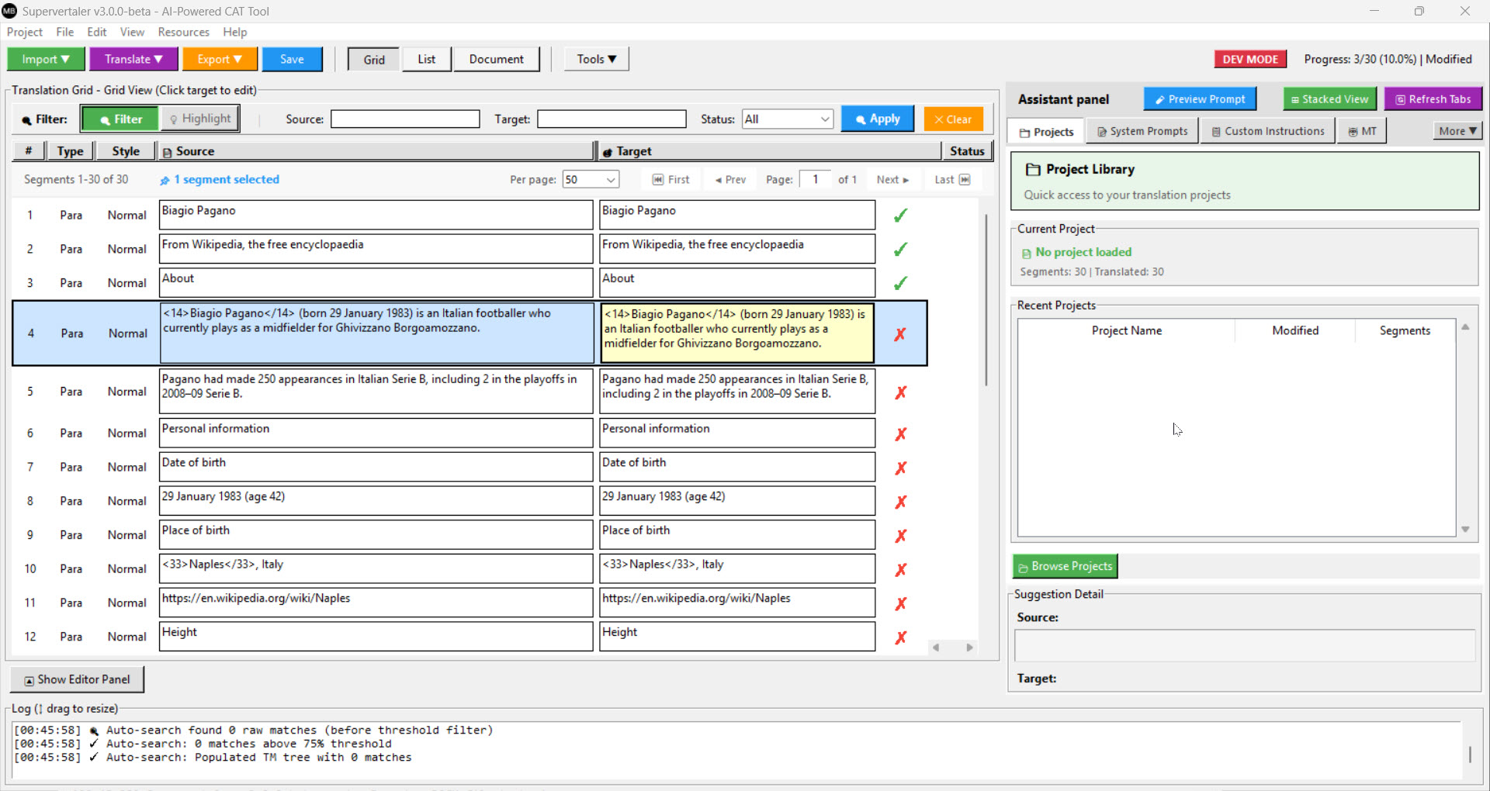
Task: Go to the First page of segments
Action: click(671, 180)
